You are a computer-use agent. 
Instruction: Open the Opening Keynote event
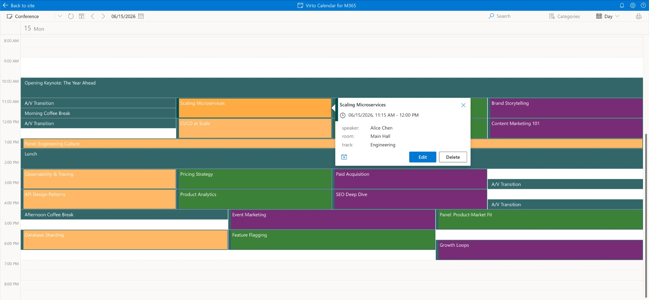332,87
